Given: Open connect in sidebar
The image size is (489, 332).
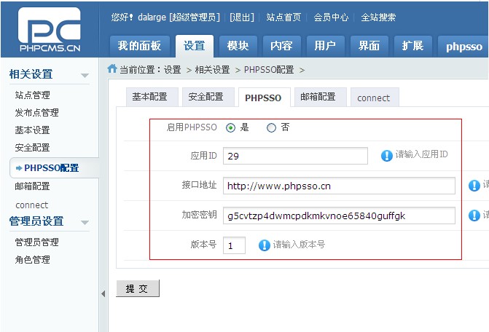Looking at the screenshot, I should 32,205.
